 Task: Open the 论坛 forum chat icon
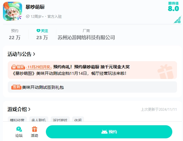coord(19,129)
